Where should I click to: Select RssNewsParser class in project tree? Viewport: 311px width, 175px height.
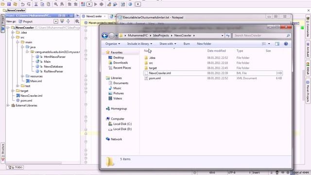click(53, 71)
